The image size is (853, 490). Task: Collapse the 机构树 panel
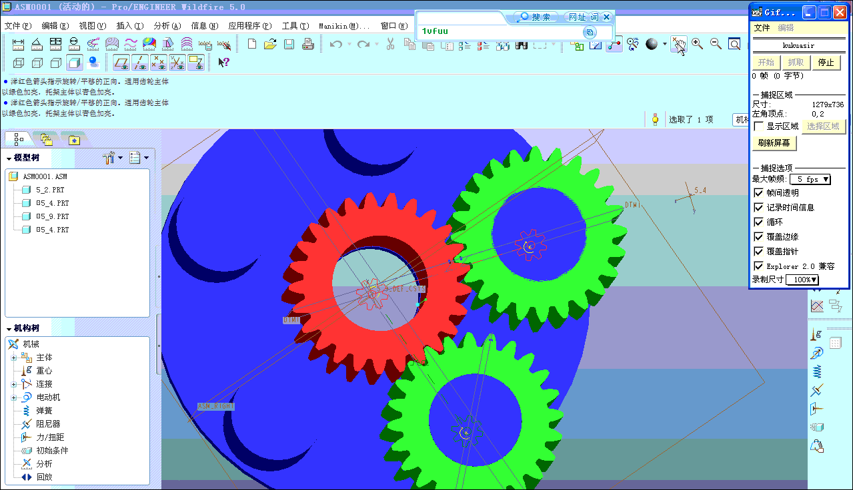click(9, 329)
